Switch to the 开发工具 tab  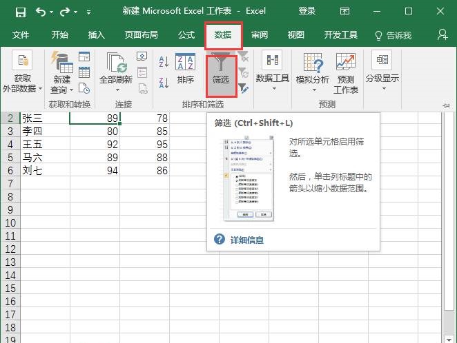[x=341, y=35]
